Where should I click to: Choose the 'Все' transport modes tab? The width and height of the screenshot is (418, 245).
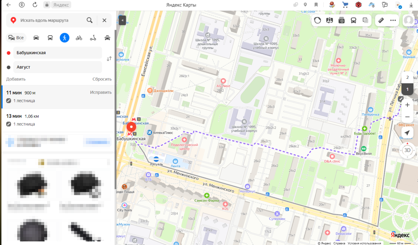[x=16, y=37]
